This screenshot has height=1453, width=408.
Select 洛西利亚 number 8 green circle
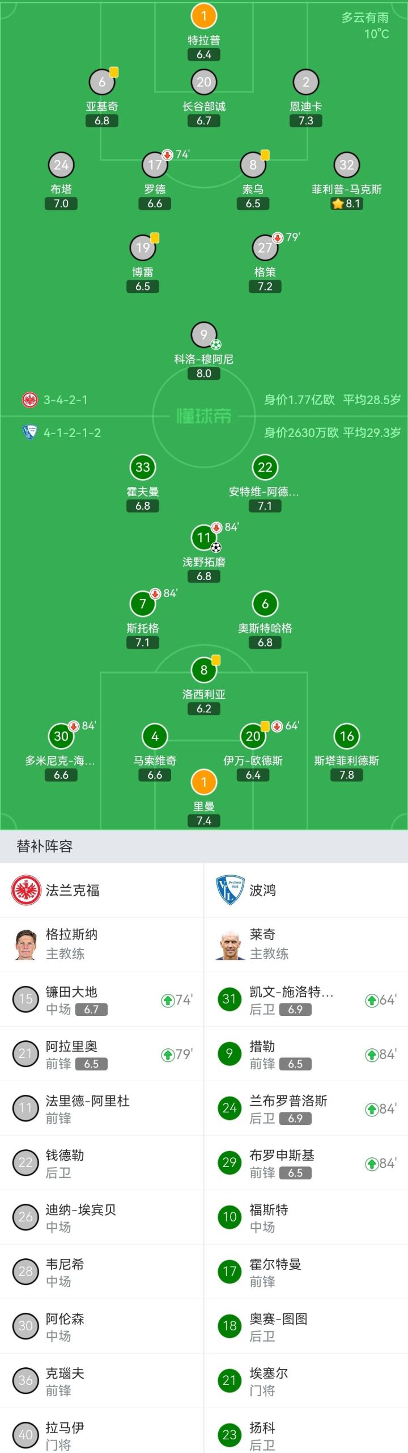(x=204, y=670)
